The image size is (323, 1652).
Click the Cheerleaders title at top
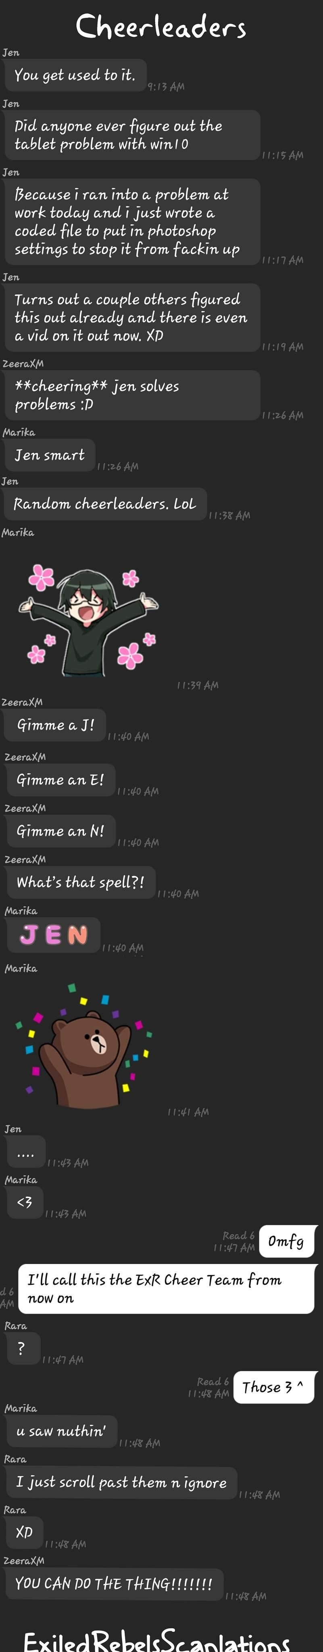click(161, 27)
